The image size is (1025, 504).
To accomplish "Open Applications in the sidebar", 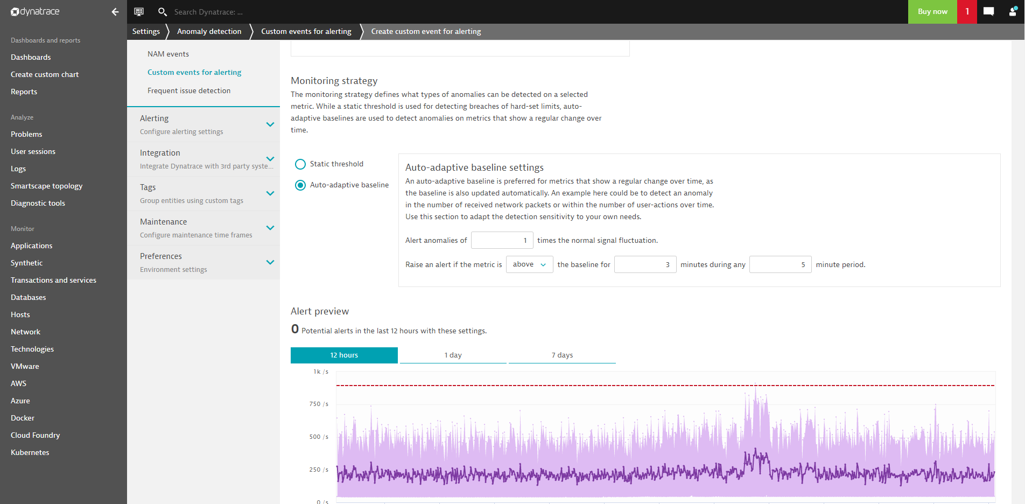I will pos(31,246).
